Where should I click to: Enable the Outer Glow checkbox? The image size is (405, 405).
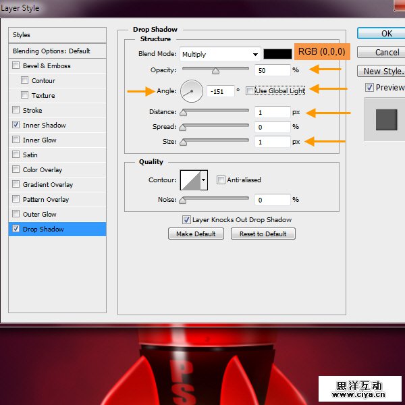click(16, 214)
